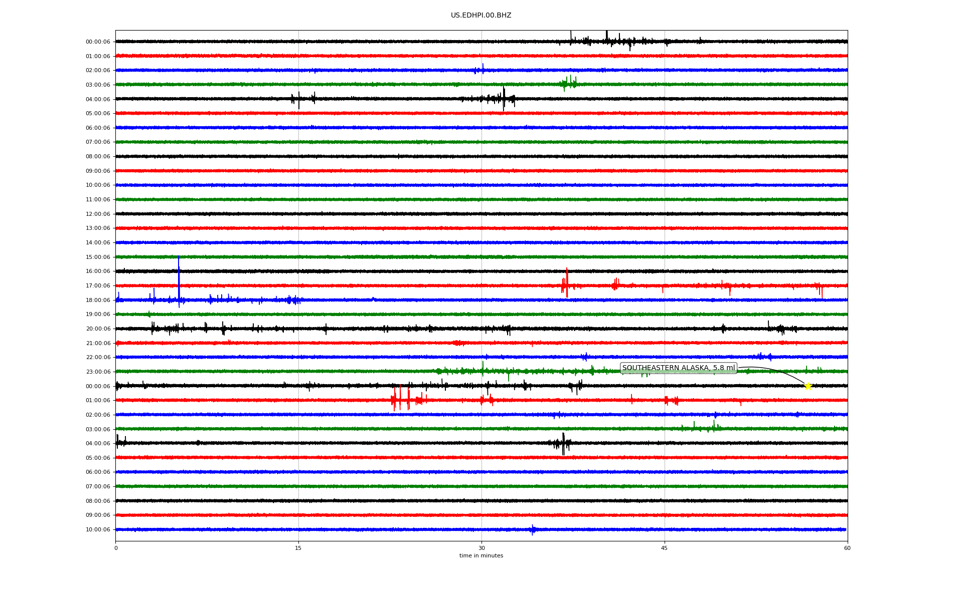
Task: Select the 21:00:06 row time label
Action: 98,344
